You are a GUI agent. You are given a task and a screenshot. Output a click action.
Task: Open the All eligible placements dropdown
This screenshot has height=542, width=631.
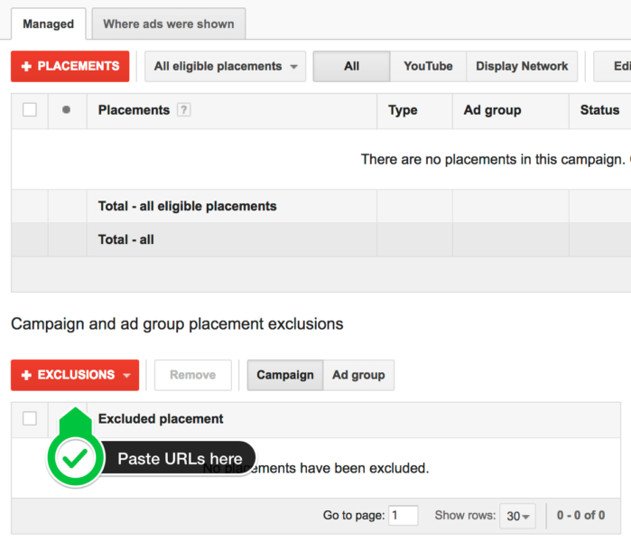(x=225, y=66)
